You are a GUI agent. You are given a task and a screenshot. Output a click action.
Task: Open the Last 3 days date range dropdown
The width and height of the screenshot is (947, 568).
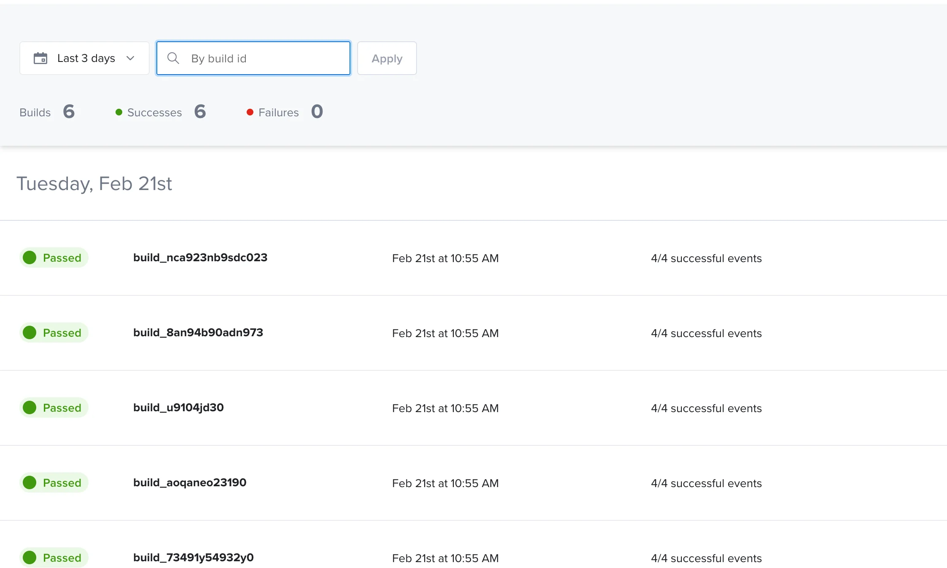[x=84, y=58]
